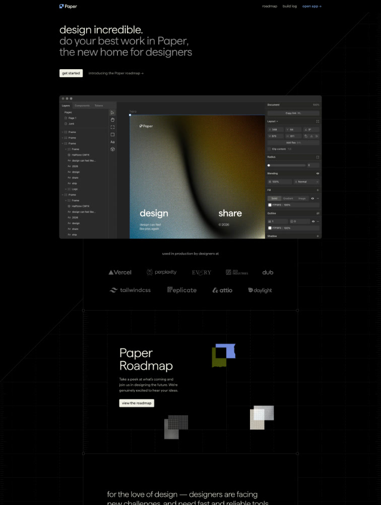This screenshot has height=505, width=381.
Task: Open the build log link
Action: [290, 7]
